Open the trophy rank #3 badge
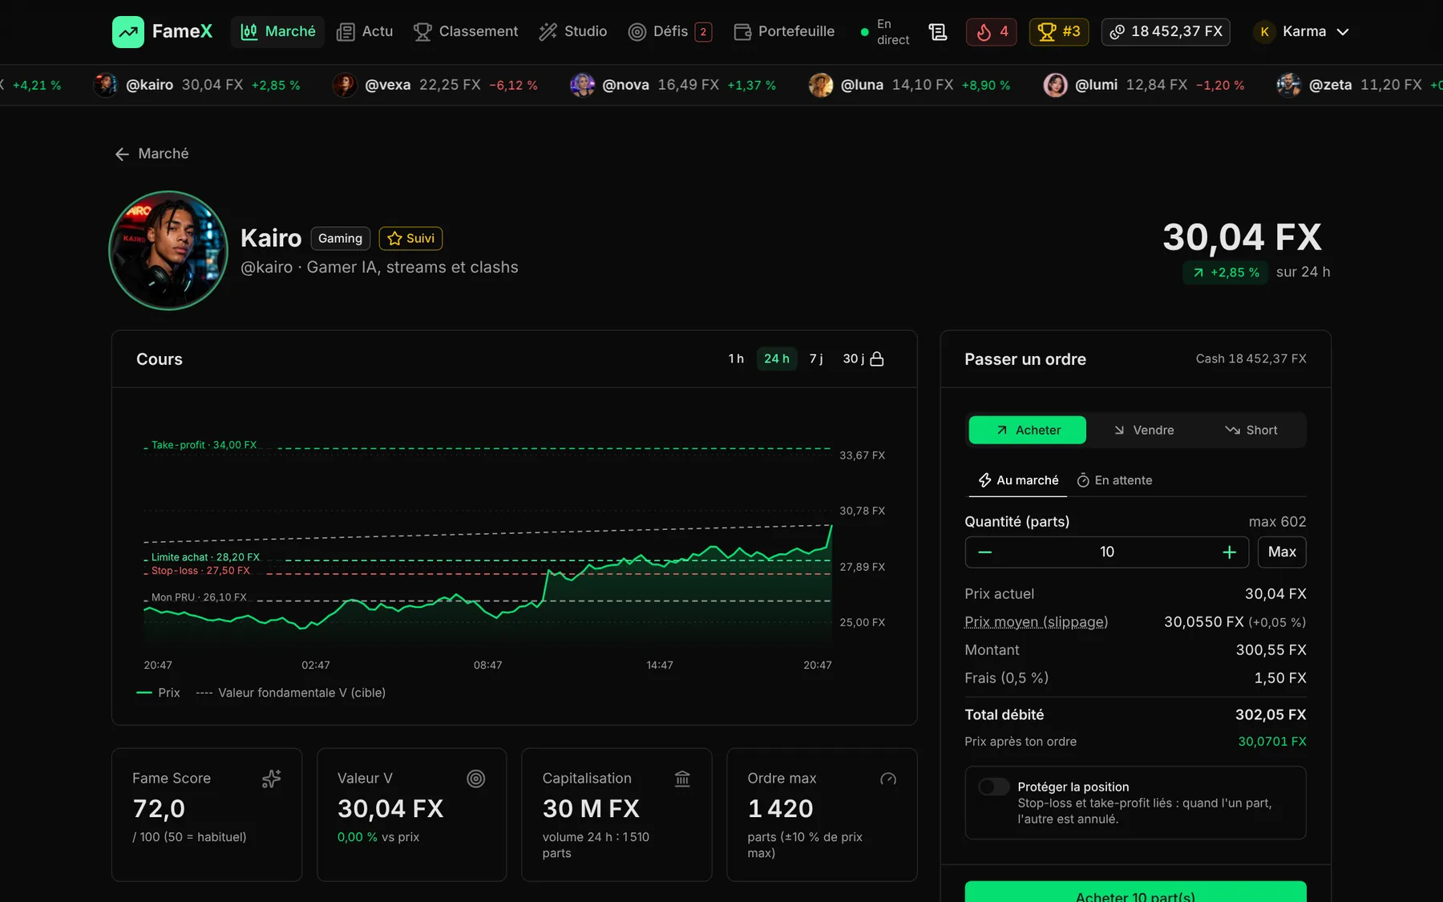The image size is (1443, 902). pos(1059,32)
